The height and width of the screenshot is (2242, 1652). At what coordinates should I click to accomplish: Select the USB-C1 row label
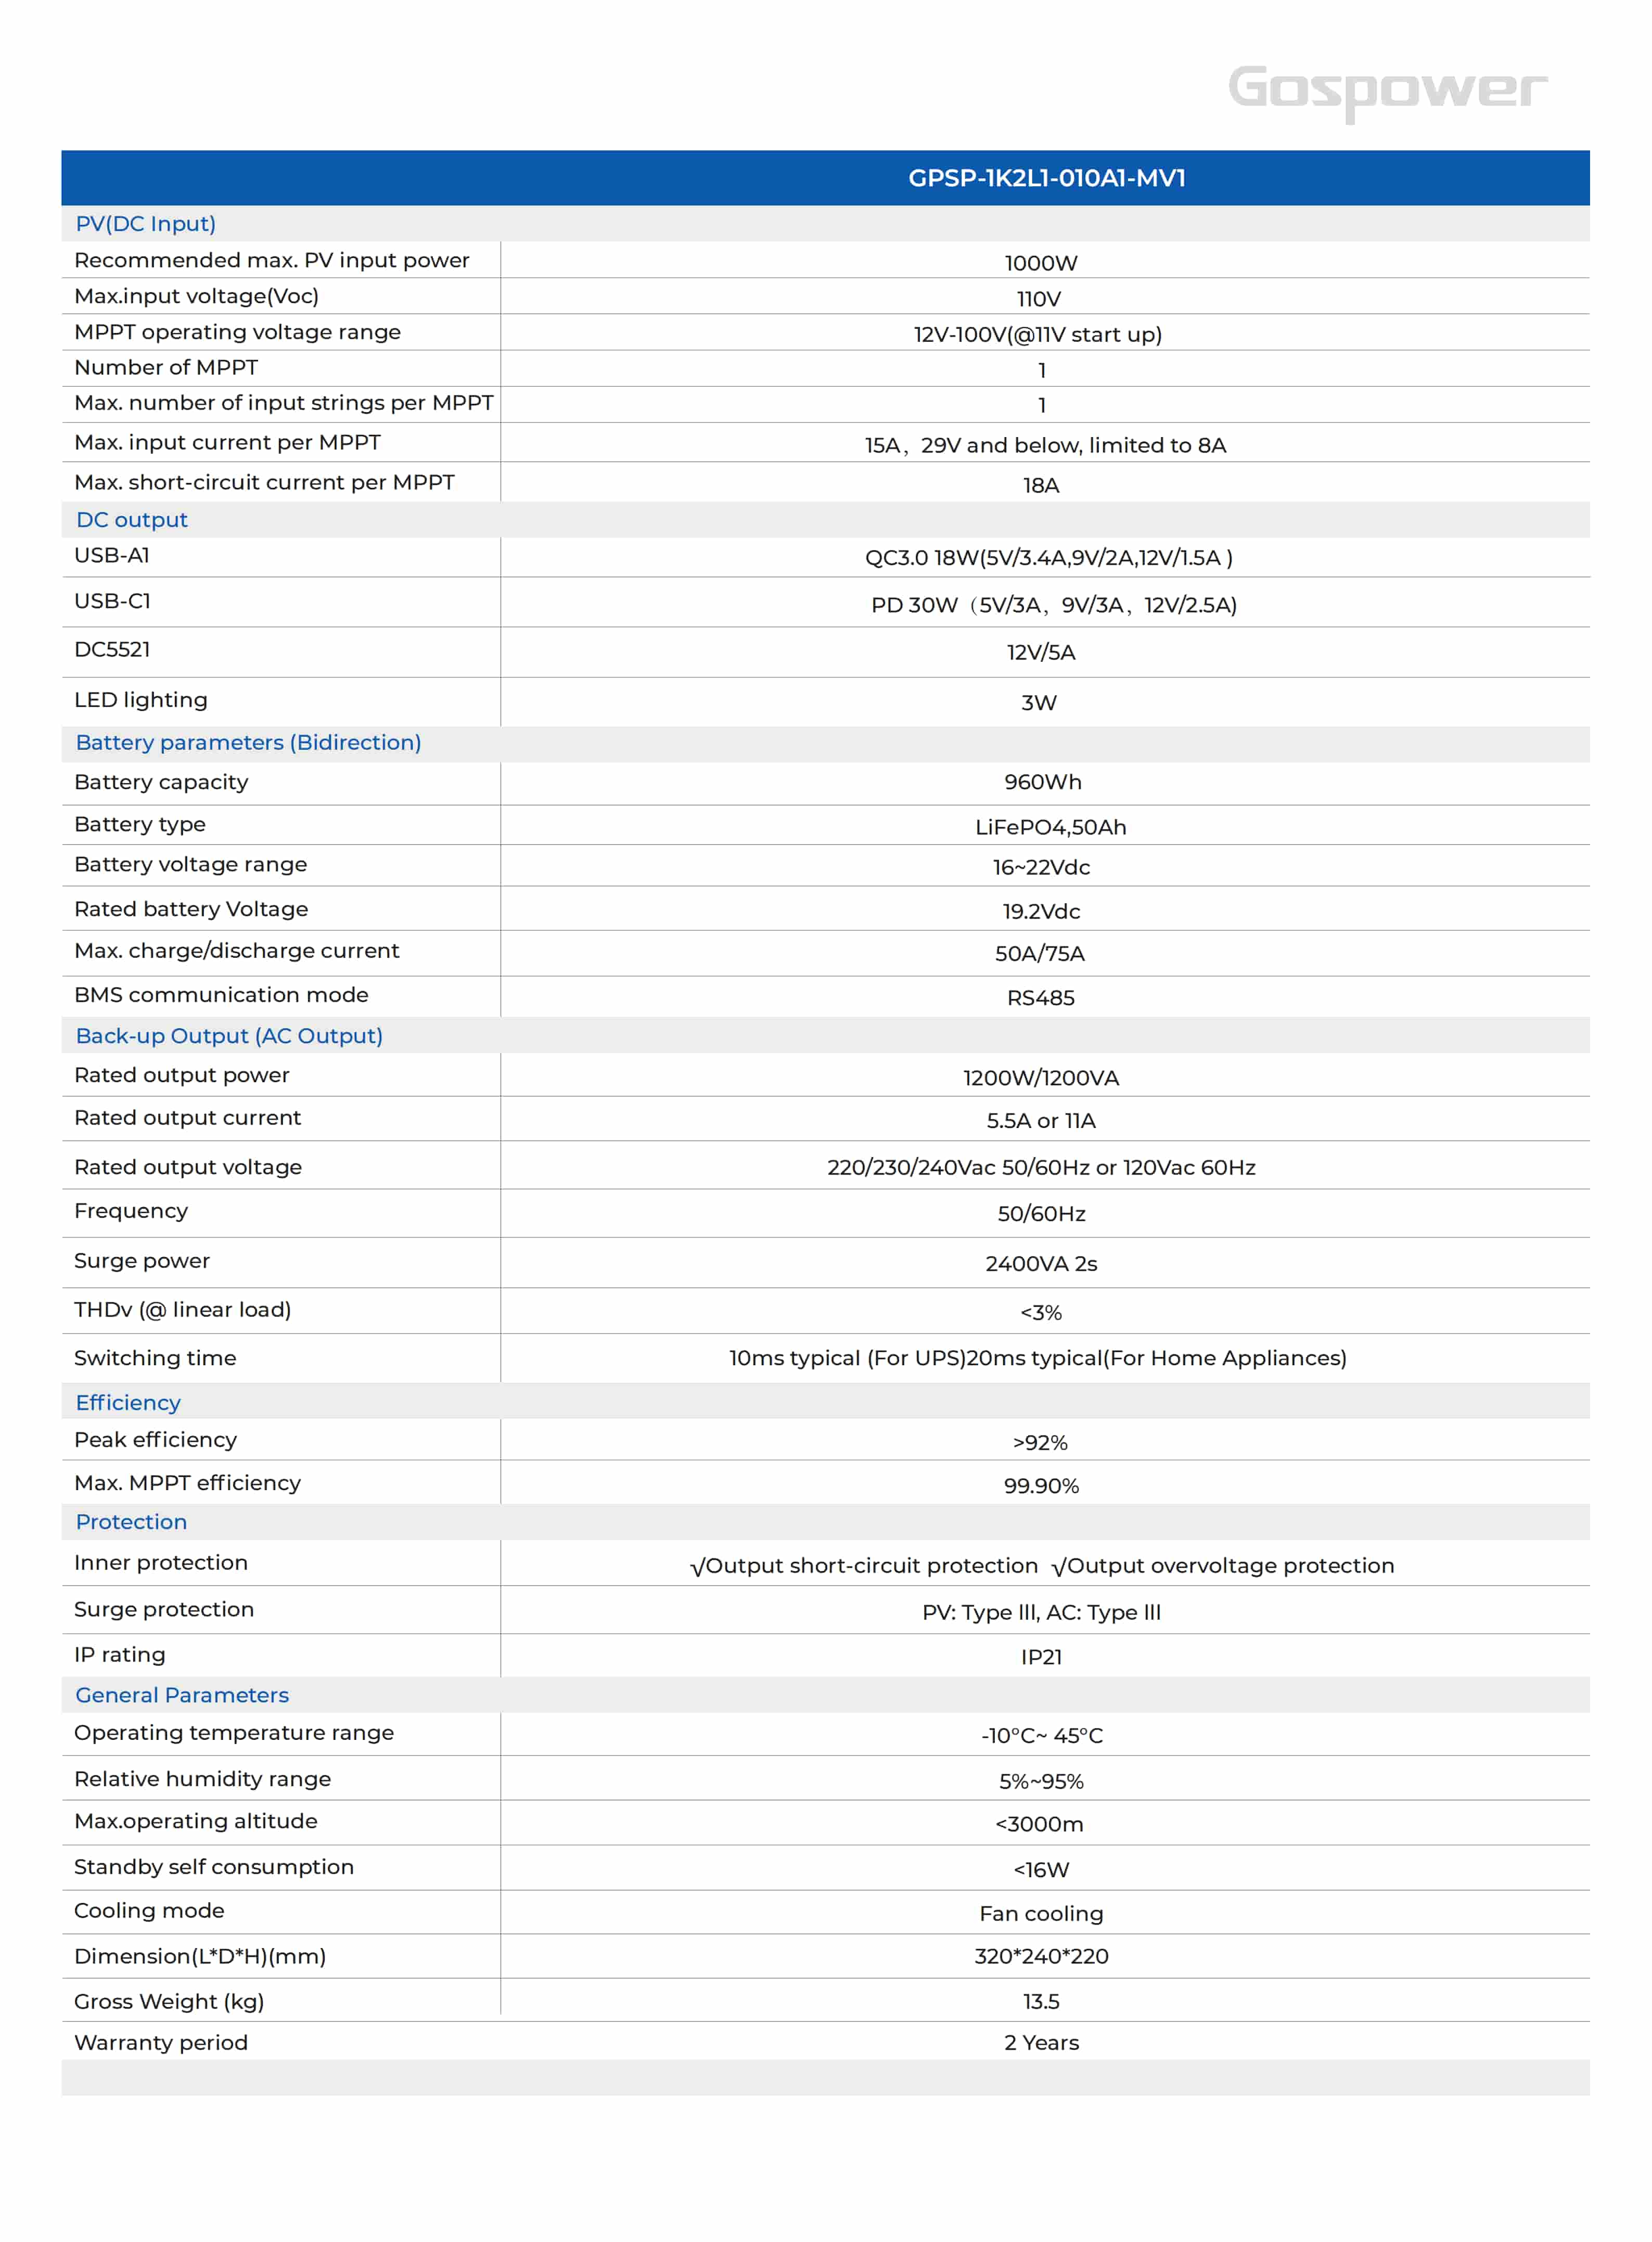(112, 601)
